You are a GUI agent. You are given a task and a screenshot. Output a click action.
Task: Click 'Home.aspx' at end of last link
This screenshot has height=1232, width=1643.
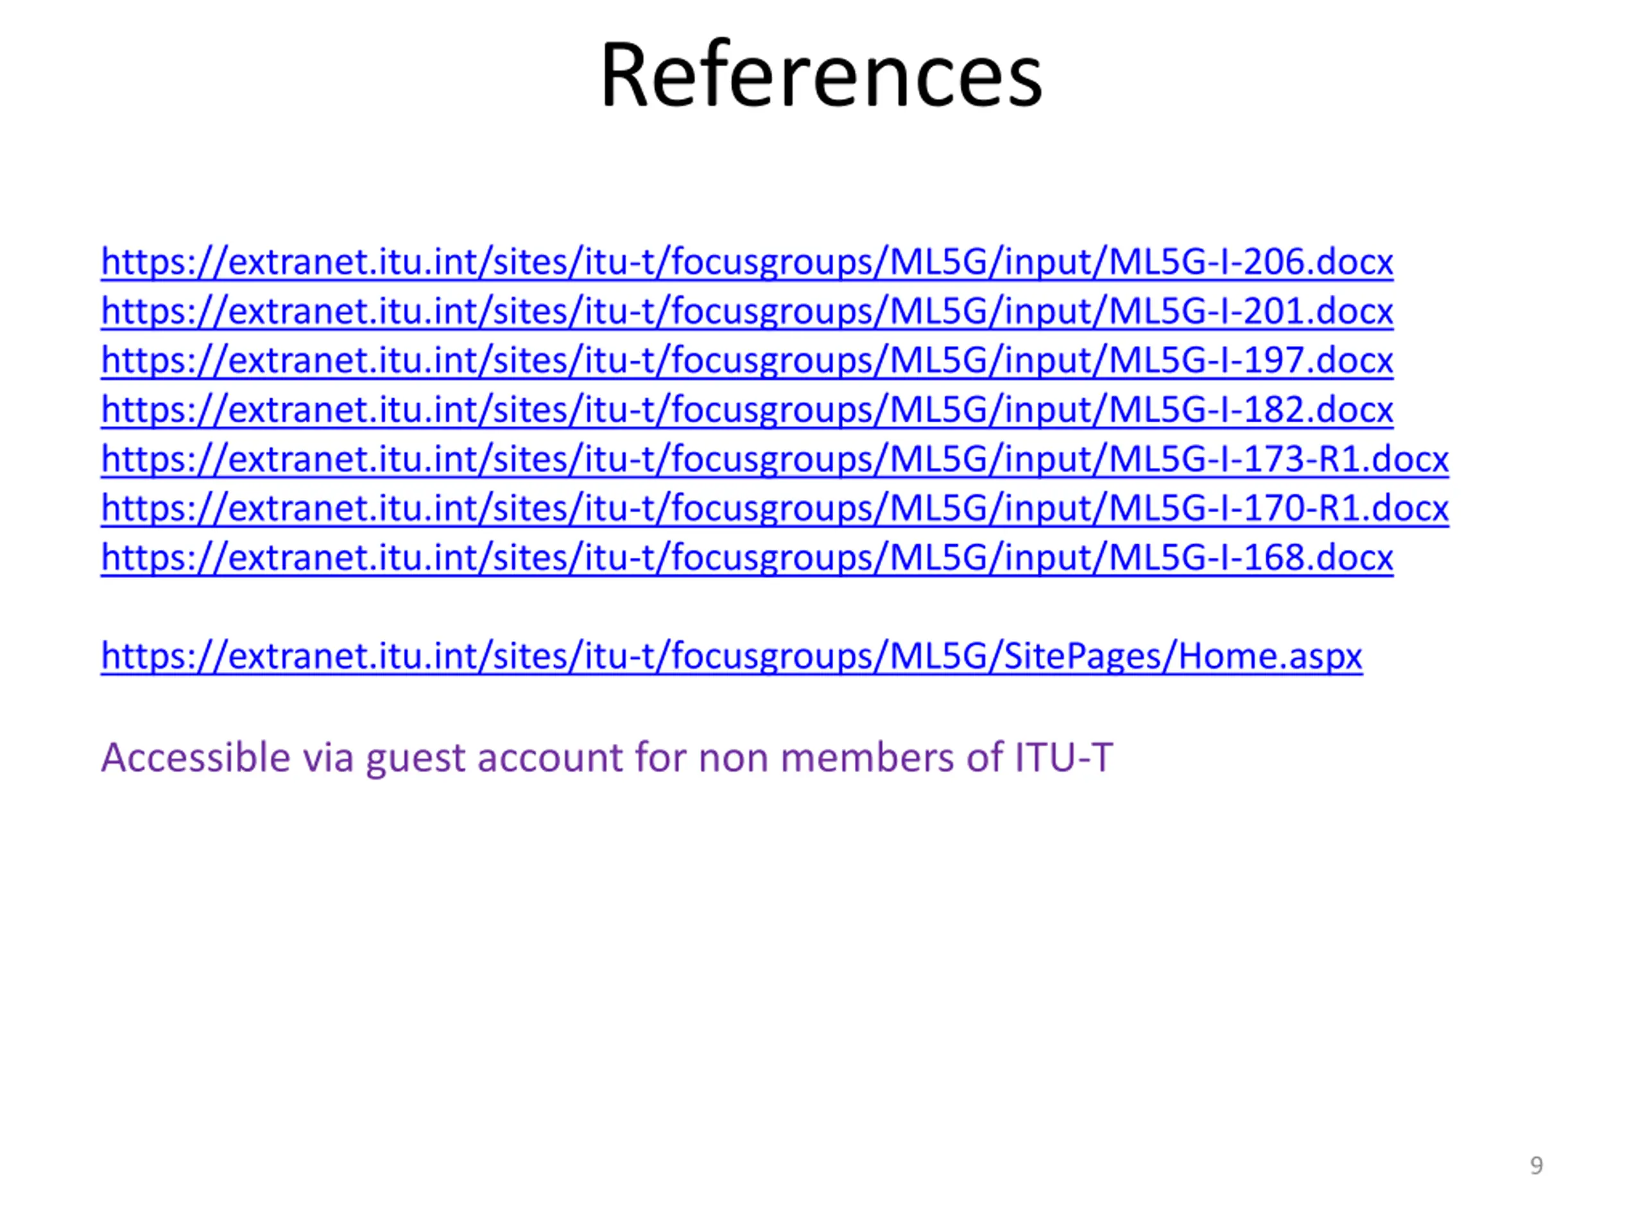tap(1270, 656)
